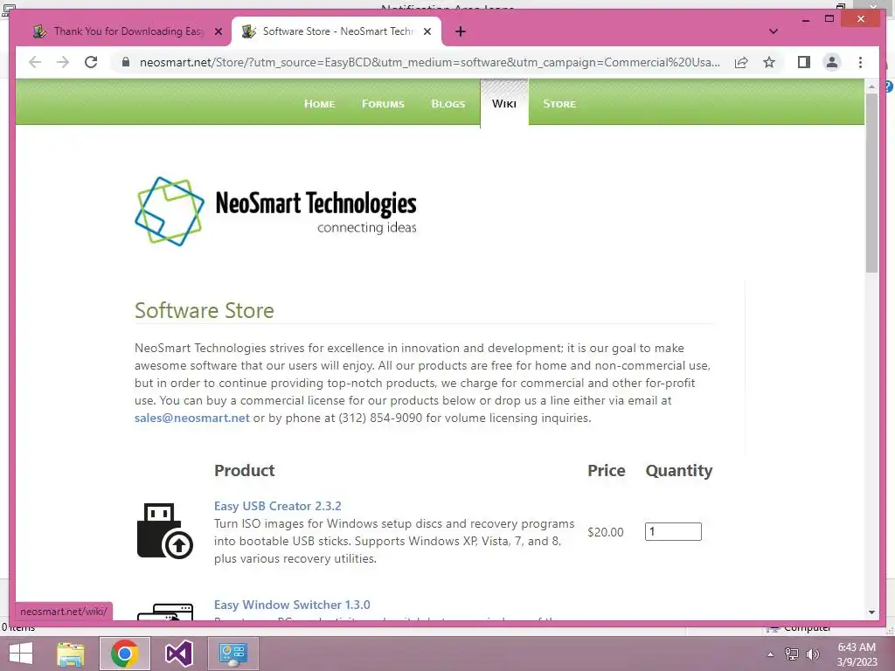Minimize the Chrome window
Screen dimensions: 895x671
[x=805, y=19]
